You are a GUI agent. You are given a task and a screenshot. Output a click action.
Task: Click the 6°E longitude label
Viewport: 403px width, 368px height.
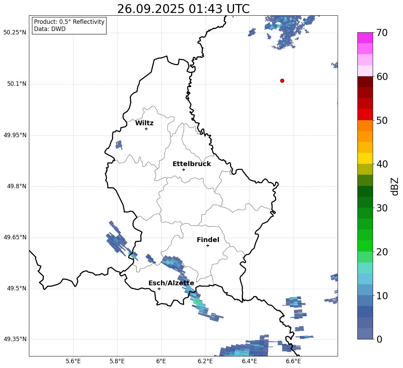click(161, 361)
